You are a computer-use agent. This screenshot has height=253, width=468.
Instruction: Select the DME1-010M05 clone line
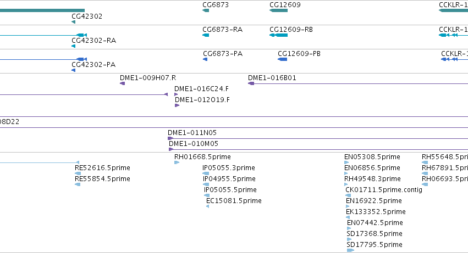click(318, 149)
